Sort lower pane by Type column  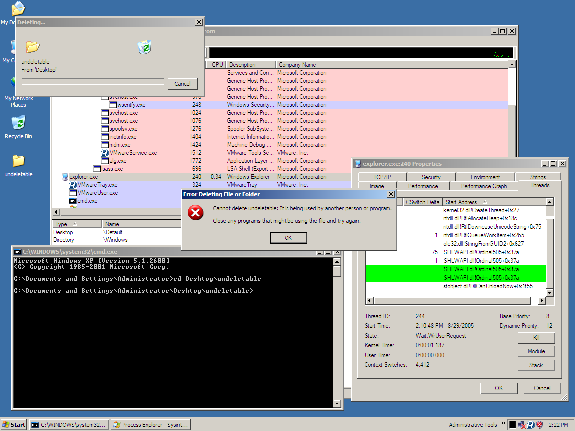click(x=77, y=224)
